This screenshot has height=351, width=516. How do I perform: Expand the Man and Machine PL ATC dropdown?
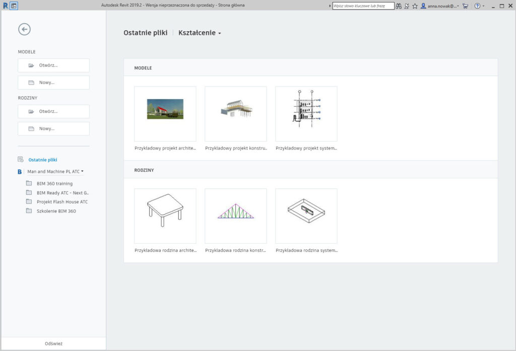coord(55,172)
